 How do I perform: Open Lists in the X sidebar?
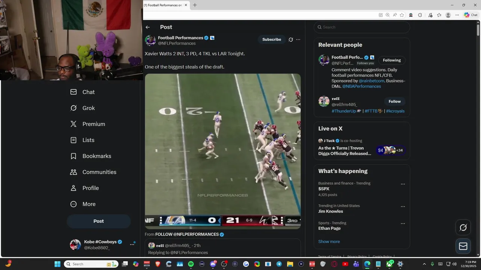(82, 140)
